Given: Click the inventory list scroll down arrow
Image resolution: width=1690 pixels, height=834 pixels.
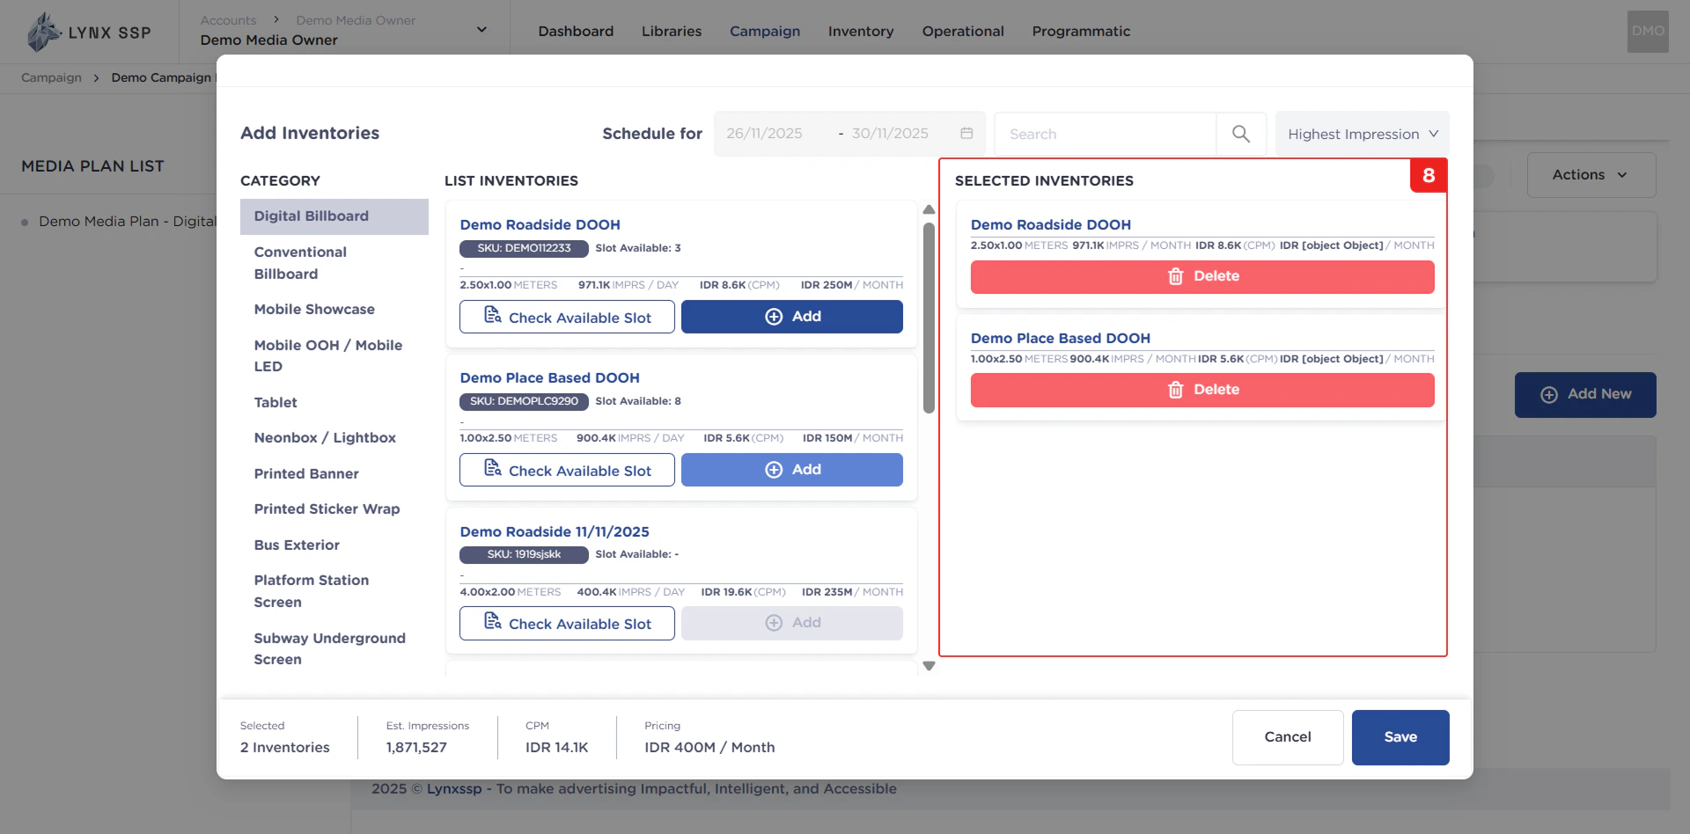Looking at the screenshot, I should click(x=929, y=666).
